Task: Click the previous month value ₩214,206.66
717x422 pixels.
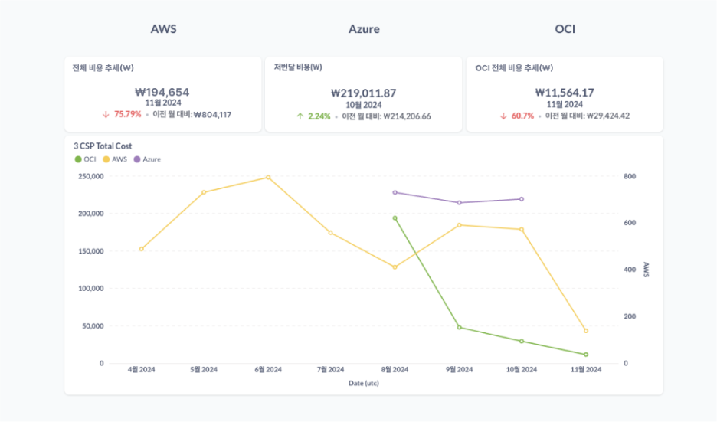Action: click(x=407, y=116)
